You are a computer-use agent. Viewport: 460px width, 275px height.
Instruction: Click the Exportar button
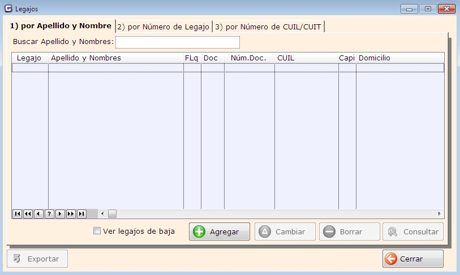[x=37, y=259]
